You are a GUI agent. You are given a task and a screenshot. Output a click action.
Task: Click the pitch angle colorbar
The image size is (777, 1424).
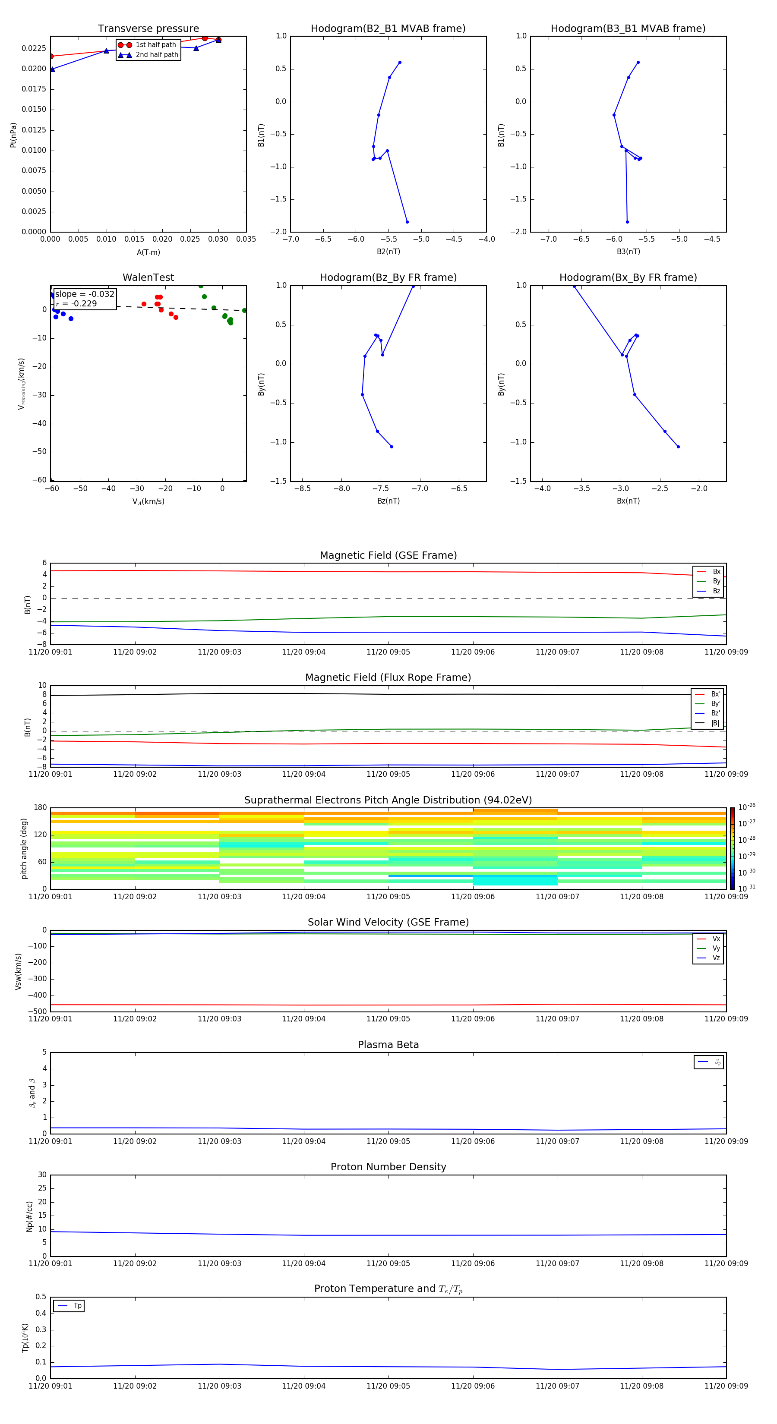click(732, 848)
